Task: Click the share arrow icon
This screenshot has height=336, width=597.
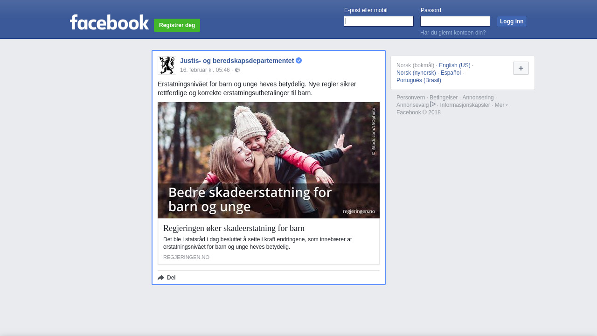Action: click(x=161, y=278)
